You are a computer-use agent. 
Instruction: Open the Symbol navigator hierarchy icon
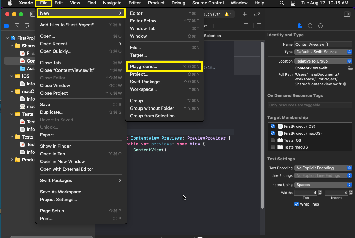tap(27, 26)
